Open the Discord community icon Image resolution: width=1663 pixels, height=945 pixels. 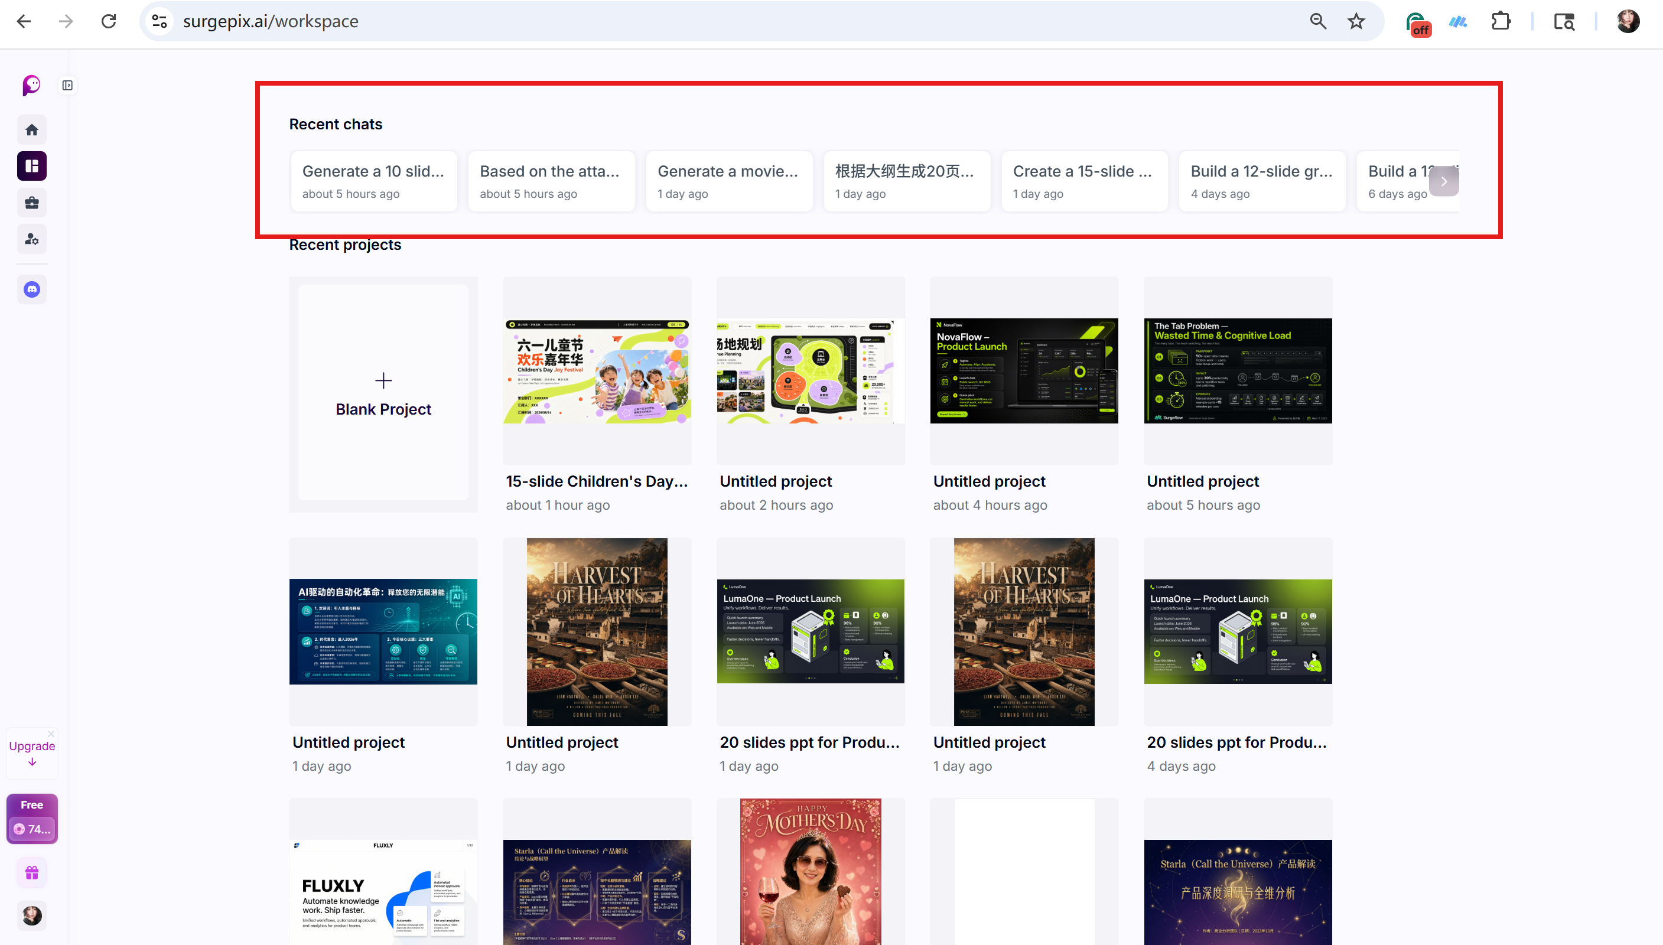tap(32, 289)
